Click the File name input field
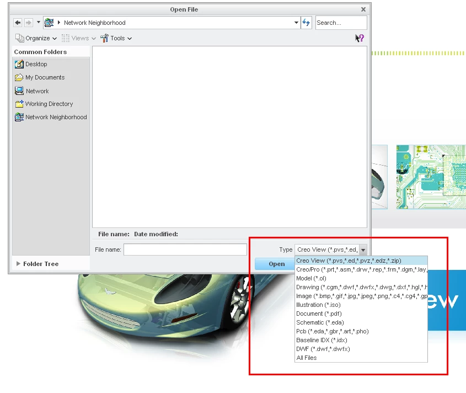Image resolution: width=466 pixels, height=393 pixels. pos(185,249)
